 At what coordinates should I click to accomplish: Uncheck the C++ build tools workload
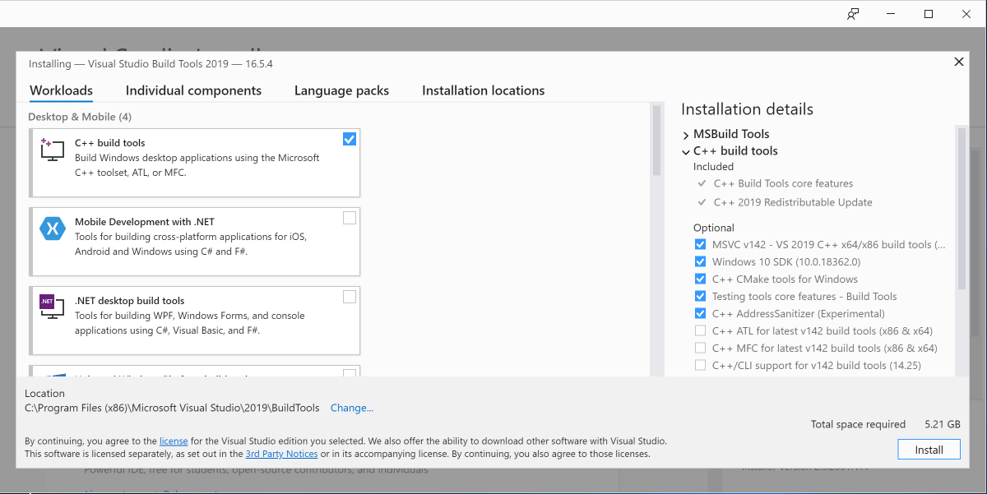[350, 139]
